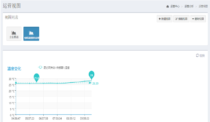The height and width of the screenshot is (122, 210).
Task: Click the 编辑视图 edit button
Action: tap(181, 19)
